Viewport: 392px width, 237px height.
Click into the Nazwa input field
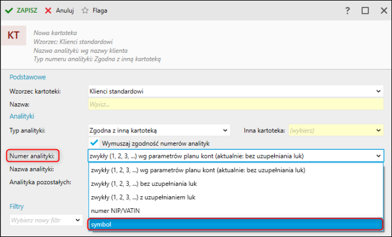point(236,104)
